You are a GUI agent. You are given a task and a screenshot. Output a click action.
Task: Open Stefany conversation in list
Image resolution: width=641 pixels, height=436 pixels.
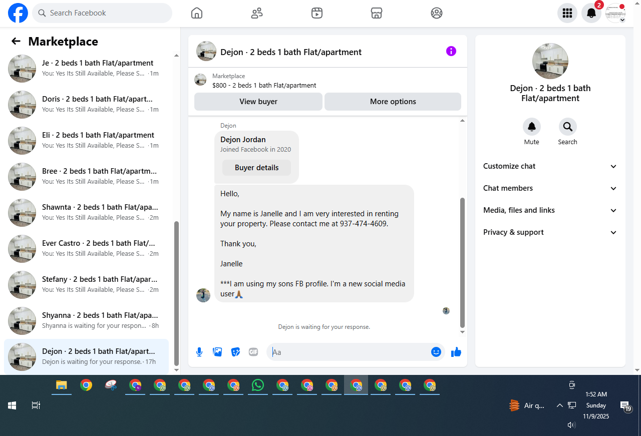86,285
